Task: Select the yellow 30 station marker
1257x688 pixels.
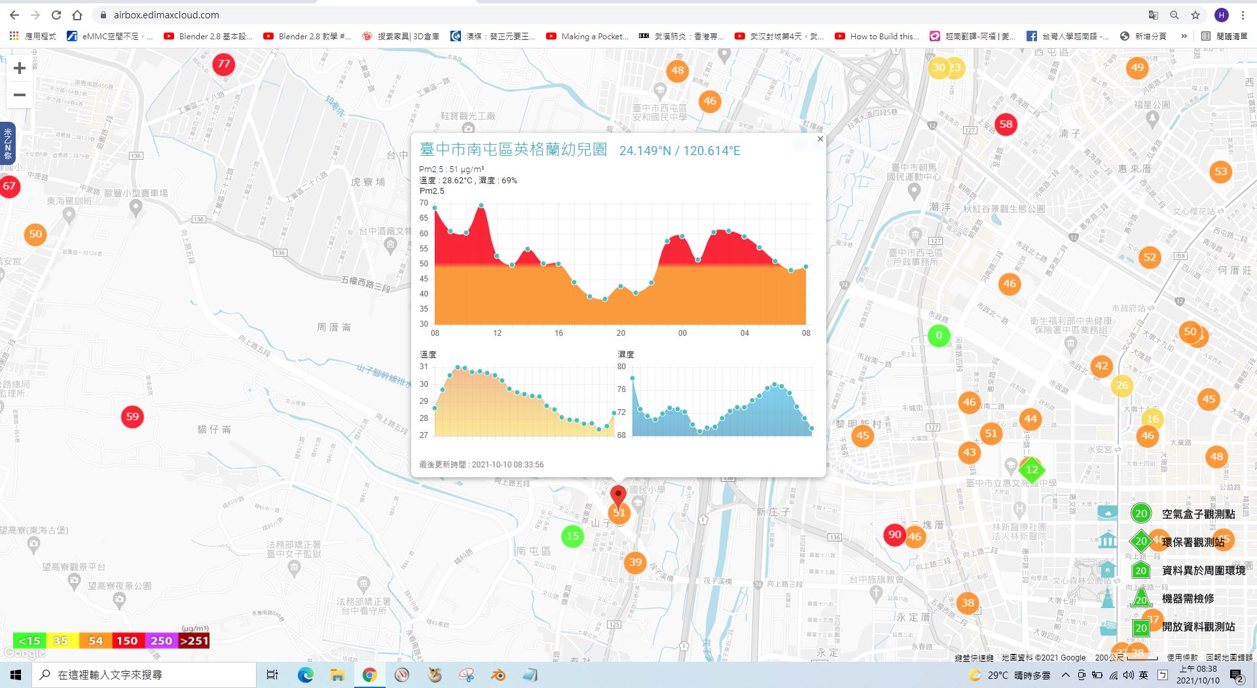Action: [939, 67]
